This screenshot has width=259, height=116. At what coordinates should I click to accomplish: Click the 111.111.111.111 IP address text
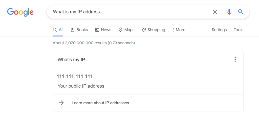click(75, 76)
